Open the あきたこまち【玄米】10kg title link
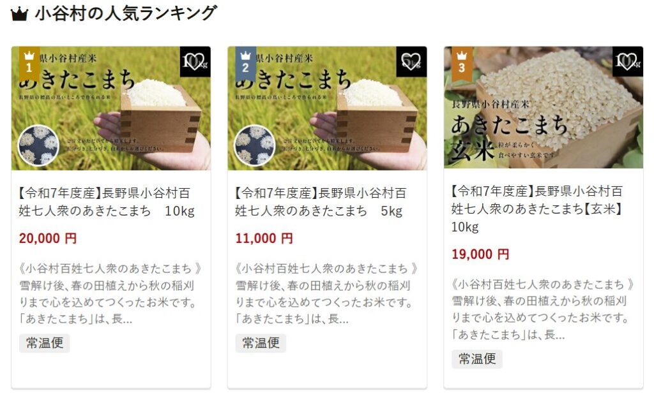This screenshot has width=654, height=398. [537, 209]
